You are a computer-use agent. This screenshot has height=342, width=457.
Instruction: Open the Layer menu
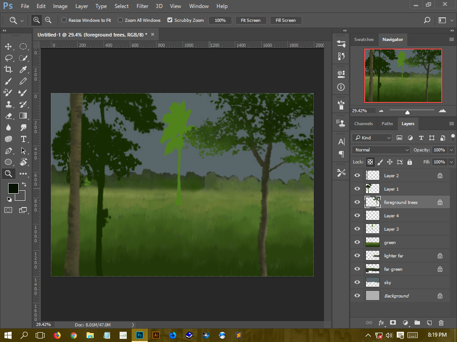(x=82, y=6)
